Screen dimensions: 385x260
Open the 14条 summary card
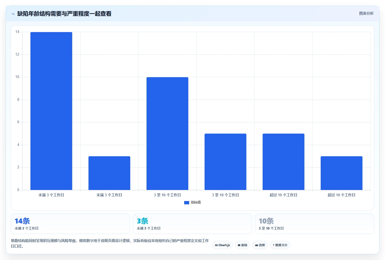coord(70,224)
